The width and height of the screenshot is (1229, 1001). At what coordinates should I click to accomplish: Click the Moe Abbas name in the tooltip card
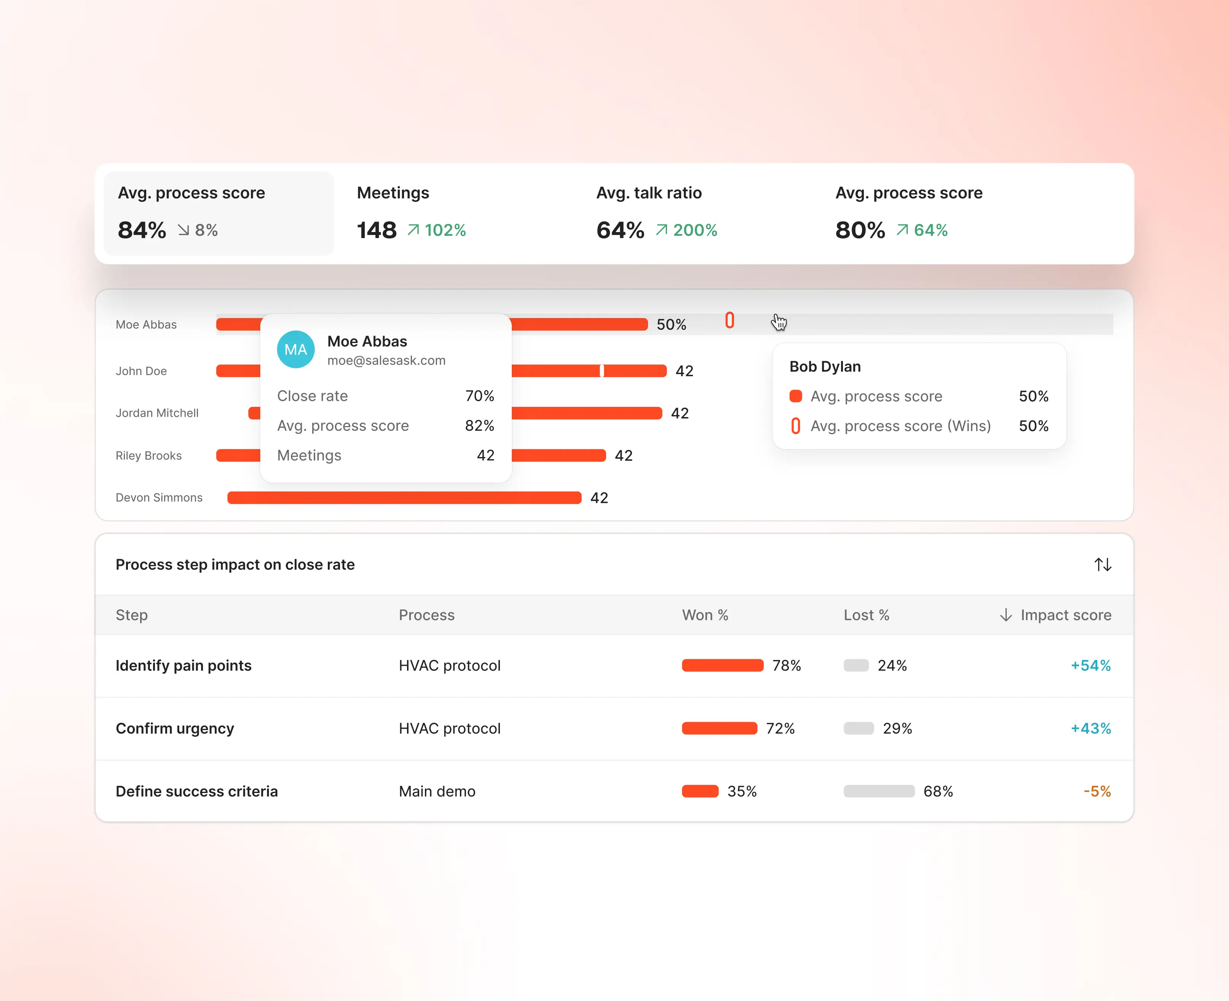click(x=367, y=341)
